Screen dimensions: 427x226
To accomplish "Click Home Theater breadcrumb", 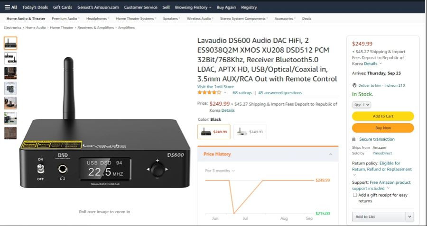I will 62,27.
